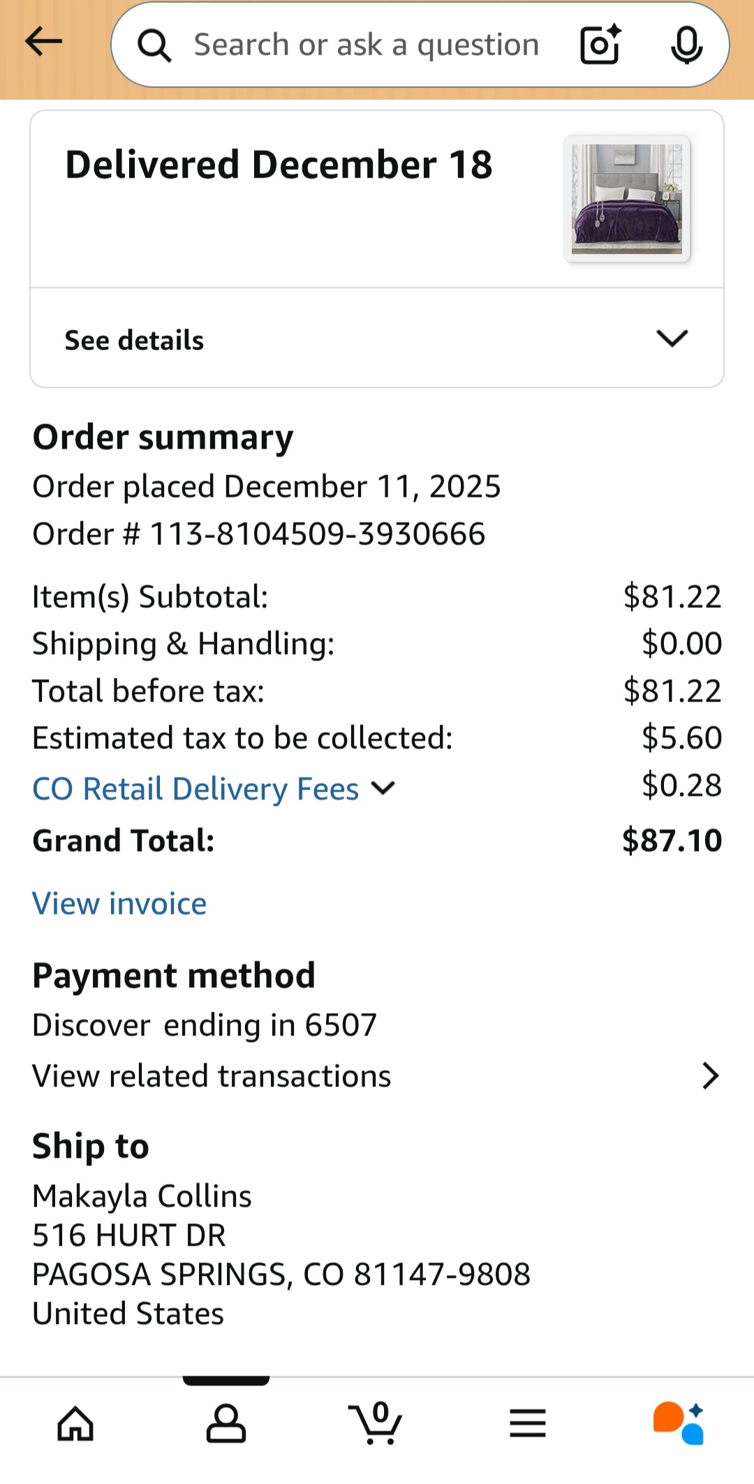Viewport: 754px width, 1484px height.
Task: Tap View related transactions text
Action: coord(212,1076)
